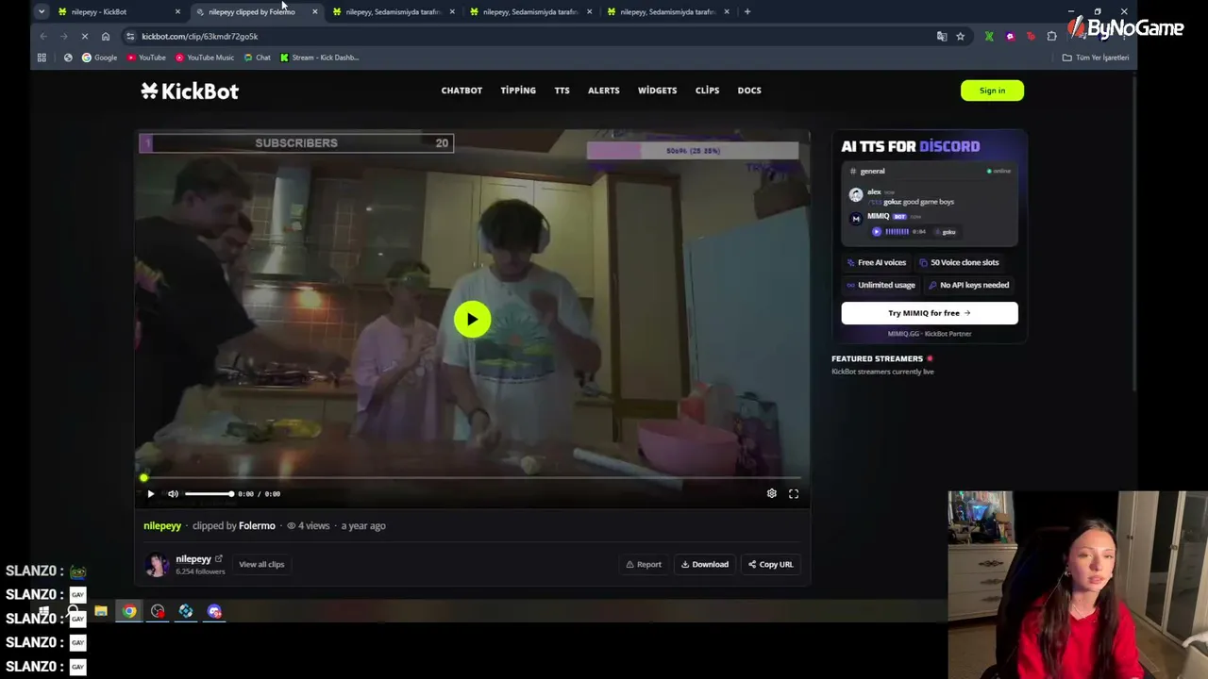Go to KickBot home via logo
This screenshot has height=679, width=1208.
point(190,91)
